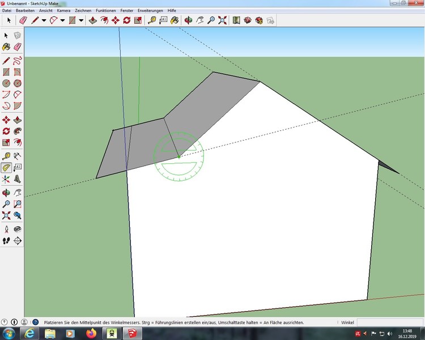Select Position Camera tool in left palette
This screenshot has width=425, height=340.
pyautogui.click(x=6, y=229)
